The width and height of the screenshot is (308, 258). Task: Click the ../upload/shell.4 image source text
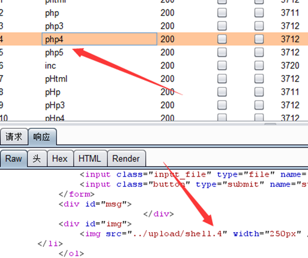(x=177, y=234)
